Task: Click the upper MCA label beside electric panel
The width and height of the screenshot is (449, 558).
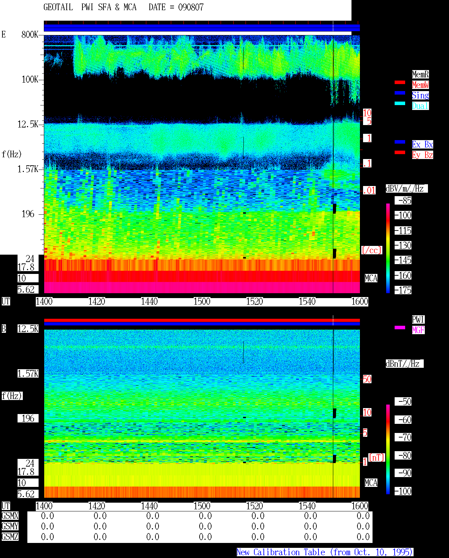Action: tap(371, 278)
